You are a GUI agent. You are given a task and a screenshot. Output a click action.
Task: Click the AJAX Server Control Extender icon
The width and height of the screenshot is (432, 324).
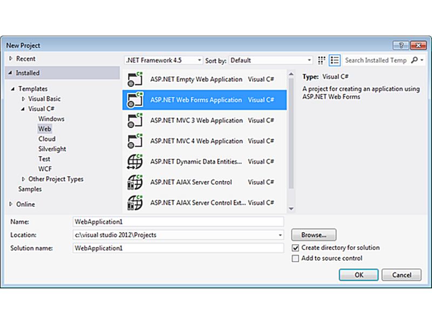[x=135, y=203]
